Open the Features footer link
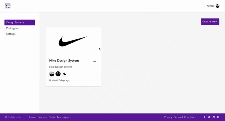Viewport: 225px width, 121px height. coord(42,117)
